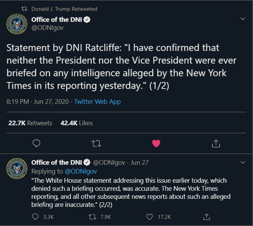Share the main tweet using share icon
The height and width of the screenshot is (226, 253).
click(x=216, y=143)
